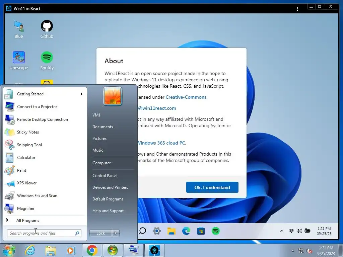
Task: Click the Win11 wifi tray icon
Action: [x=291, y=231]
